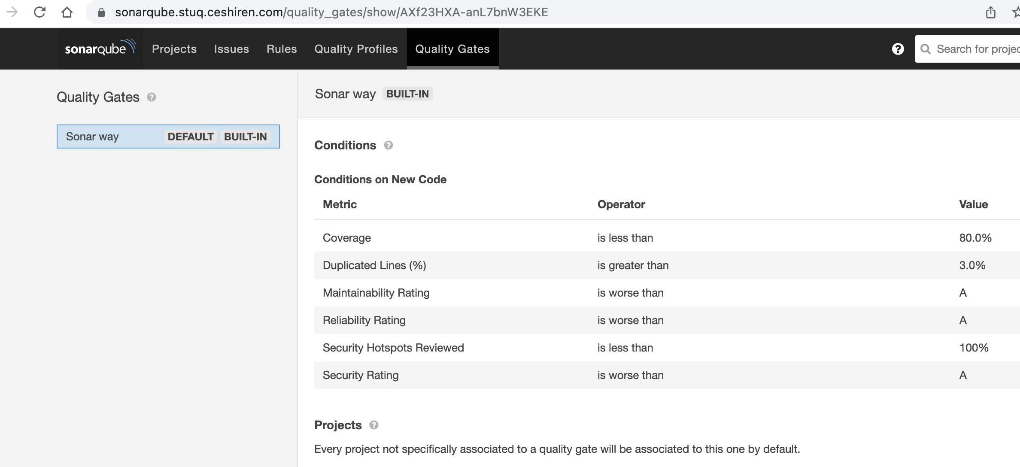Viewport: 1020px width, 467px height.
Task: Click the BUILT-IN badge in sidebar
Action: [x=245, y=136]
